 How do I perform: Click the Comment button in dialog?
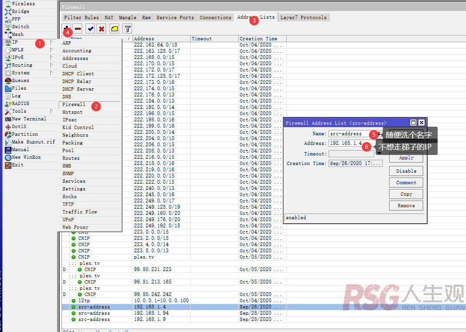[x=406, y=183]
